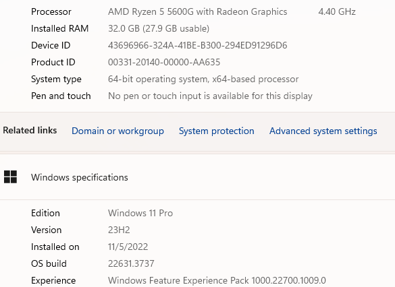Open the Domain or workgroup link
Image resolution: width=395 pixels, height=287 pixels.
[x=117, y=131]
